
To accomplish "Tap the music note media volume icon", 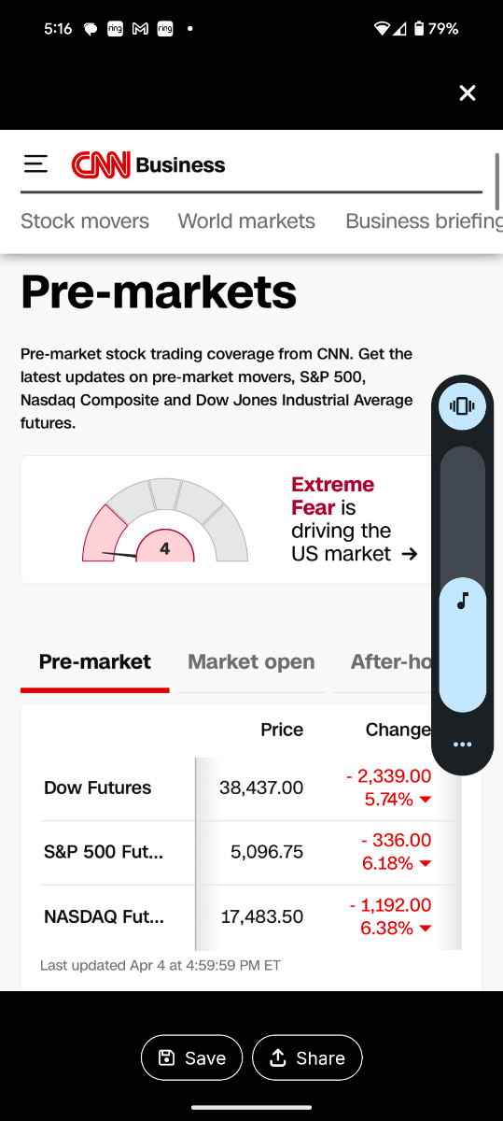I will click(462, 601).
